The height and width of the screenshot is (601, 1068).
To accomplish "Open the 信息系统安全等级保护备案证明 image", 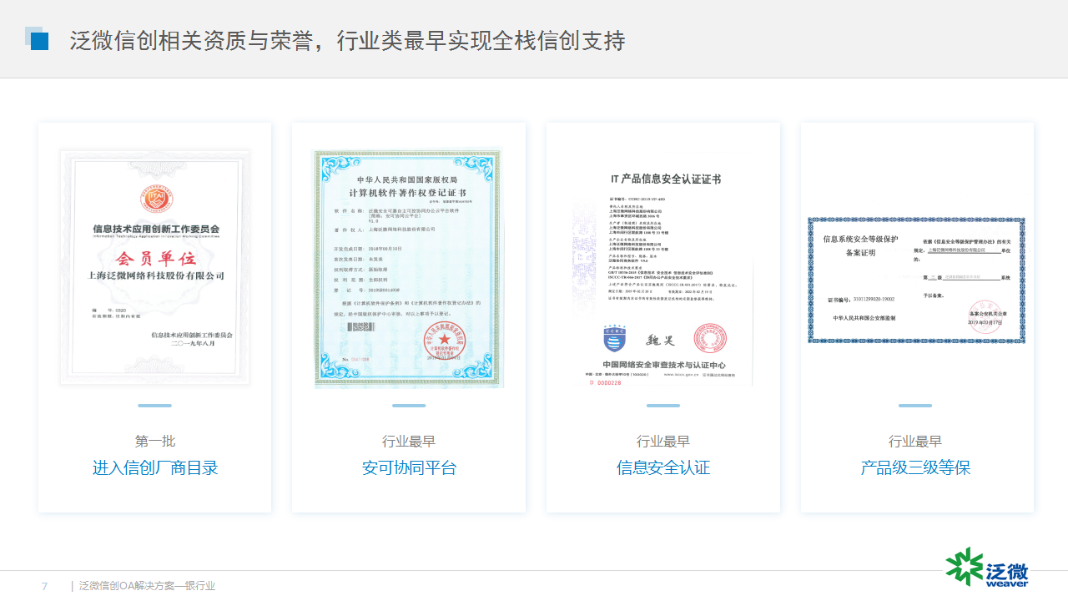I will (x=916, y=280).
